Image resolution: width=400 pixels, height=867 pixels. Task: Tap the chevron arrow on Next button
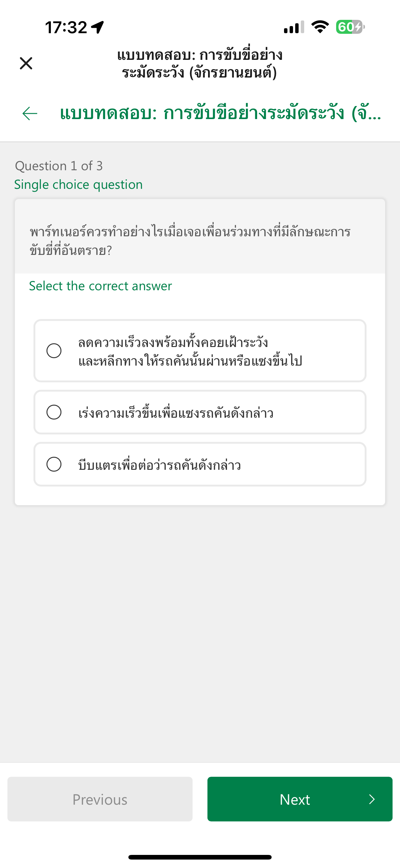point(372,799)
